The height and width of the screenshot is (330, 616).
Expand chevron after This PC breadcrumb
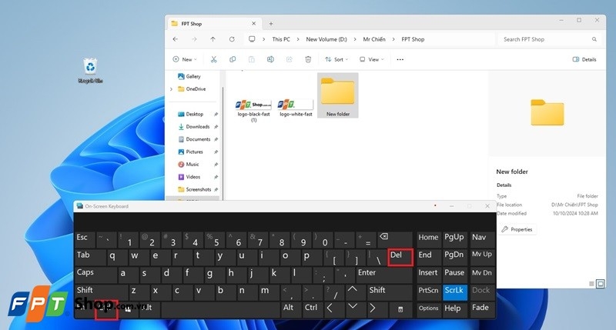(x=298, y=39)
